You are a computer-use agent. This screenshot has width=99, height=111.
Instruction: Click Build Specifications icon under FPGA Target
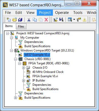[x=28, y=89]
